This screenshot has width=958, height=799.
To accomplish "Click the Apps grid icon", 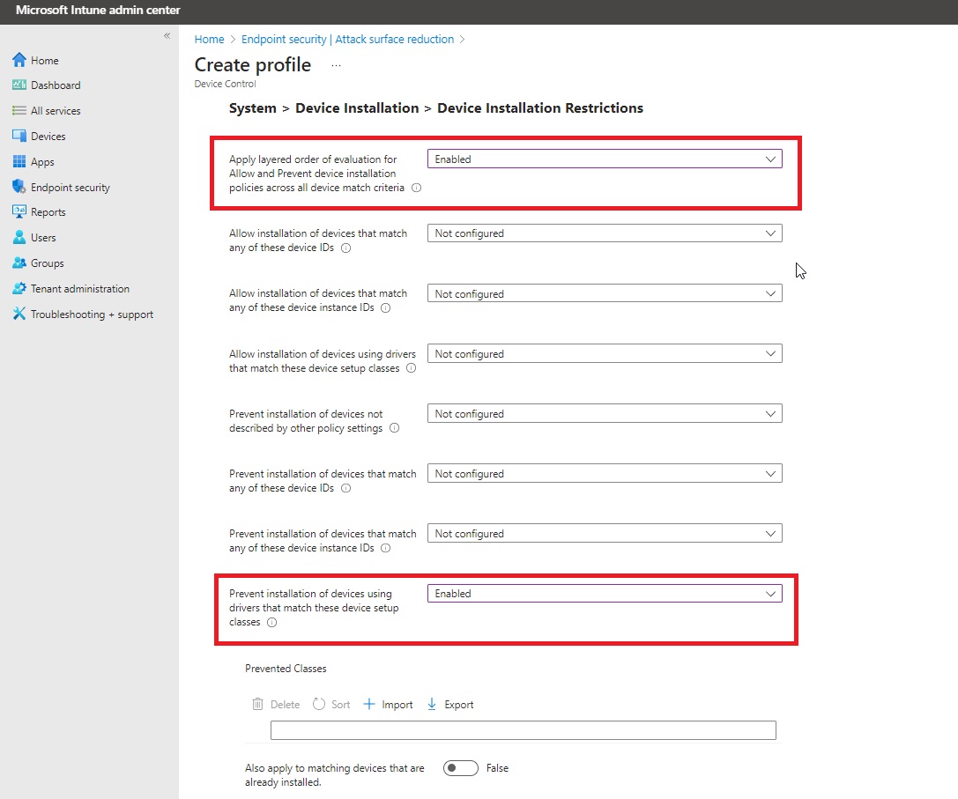I will 19,161.
